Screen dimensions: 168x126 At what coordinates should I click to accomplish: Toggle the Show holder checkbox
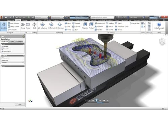pos(2,49)
